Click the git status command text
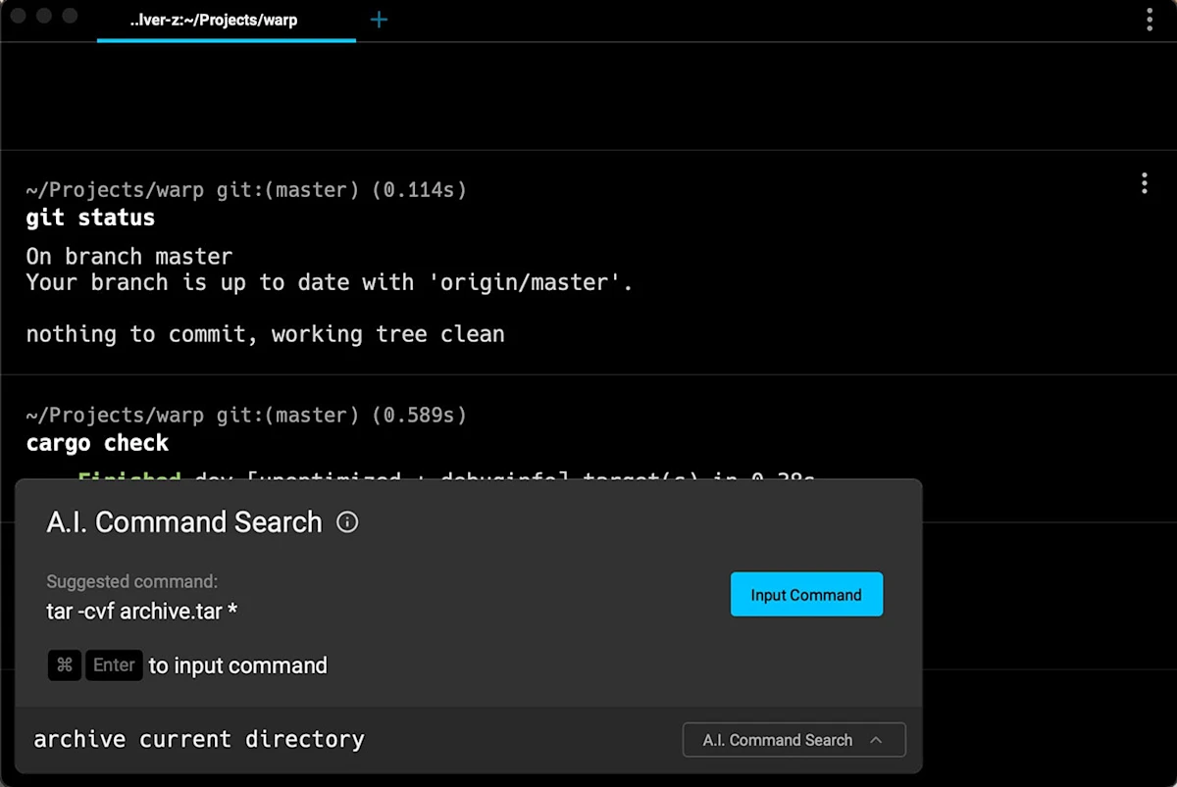Screen dimensions: 1177x787 tap(89, 218)
